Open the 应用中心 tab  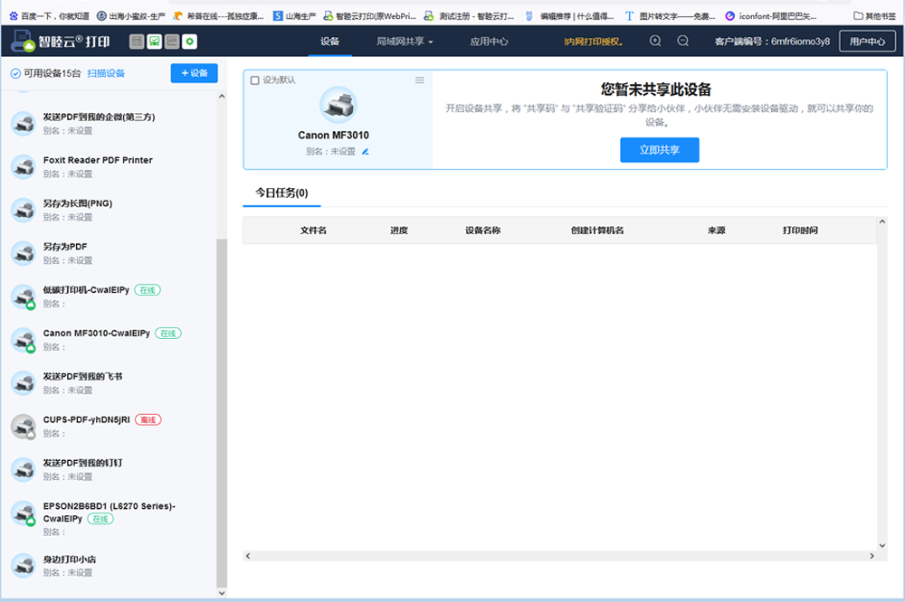[489, 42]
